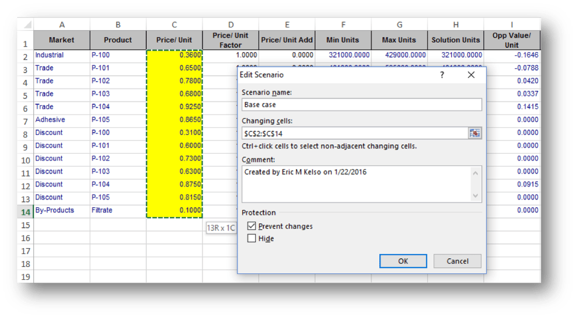Screen dimensions: 576x318
Task: Select row header 14
Action: [x=26, y=210]
